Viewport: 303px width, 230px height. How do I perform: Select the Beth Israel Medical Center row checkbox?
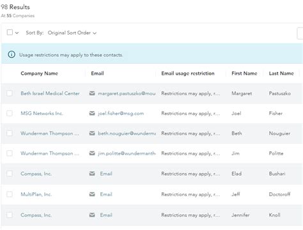[x=10, y=93]
